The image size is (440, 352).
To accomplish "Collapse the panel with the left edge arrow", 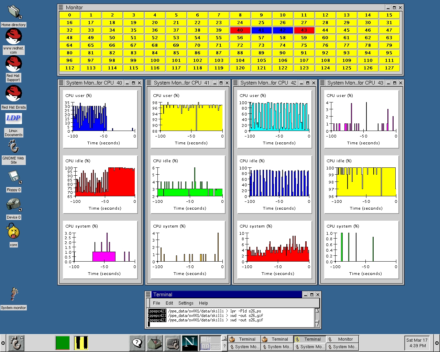I will click(3, 343).
